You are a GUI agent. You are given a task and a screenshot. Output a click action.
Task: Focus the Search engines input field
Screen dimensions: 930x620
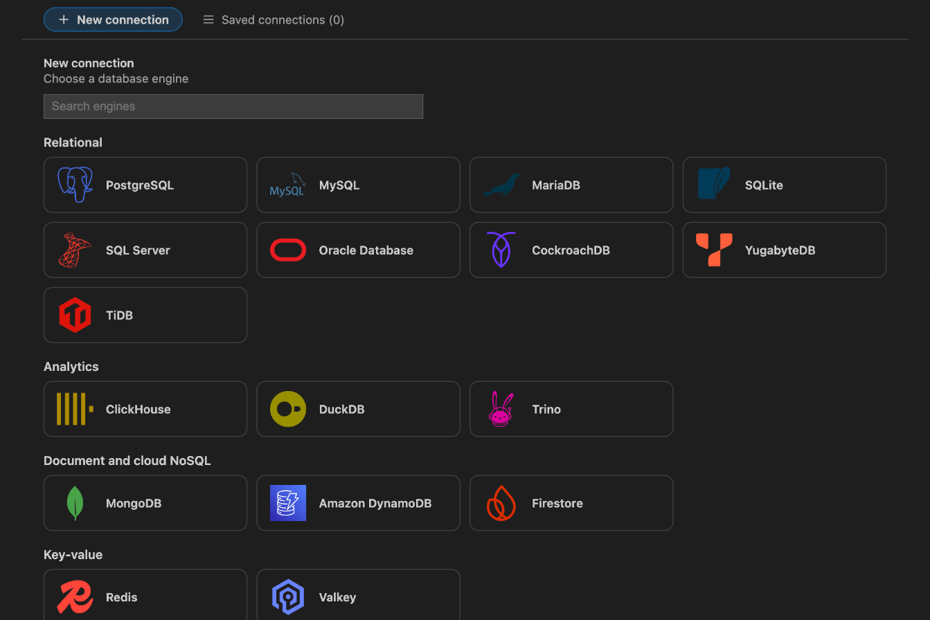coord(233,107)
